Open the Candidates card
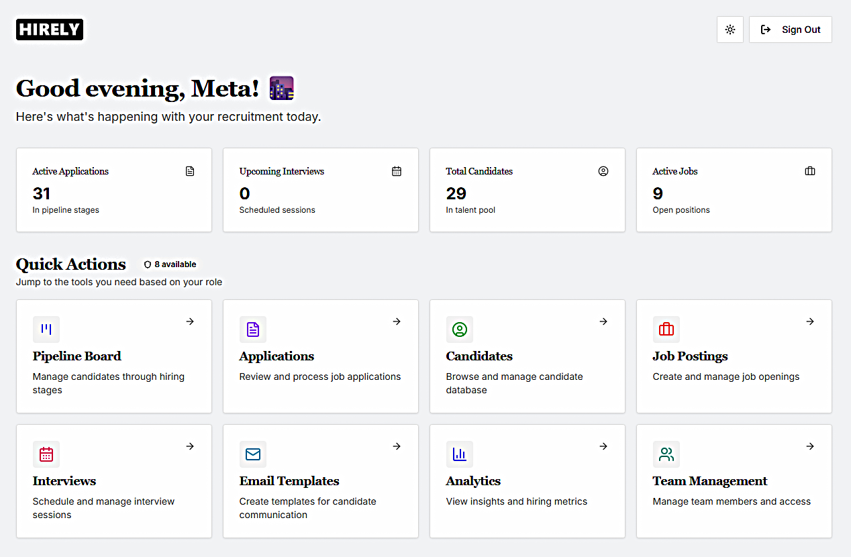This screenshot has width=851, height=557. [x=527, y=356]
